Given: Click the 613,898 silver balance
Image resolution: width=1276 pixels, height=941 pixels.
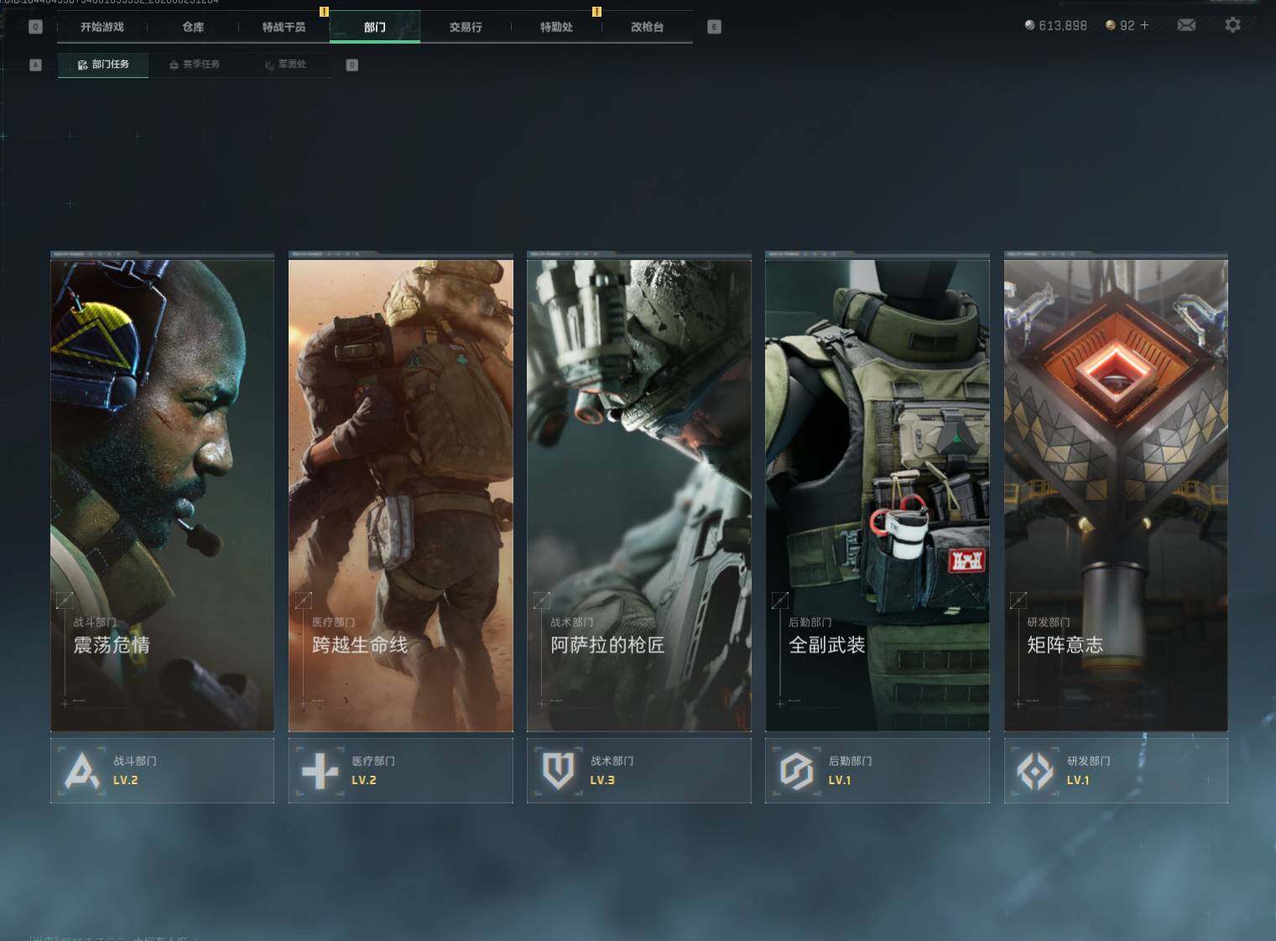Looking at the screenshot, I should pos(1063,26).
